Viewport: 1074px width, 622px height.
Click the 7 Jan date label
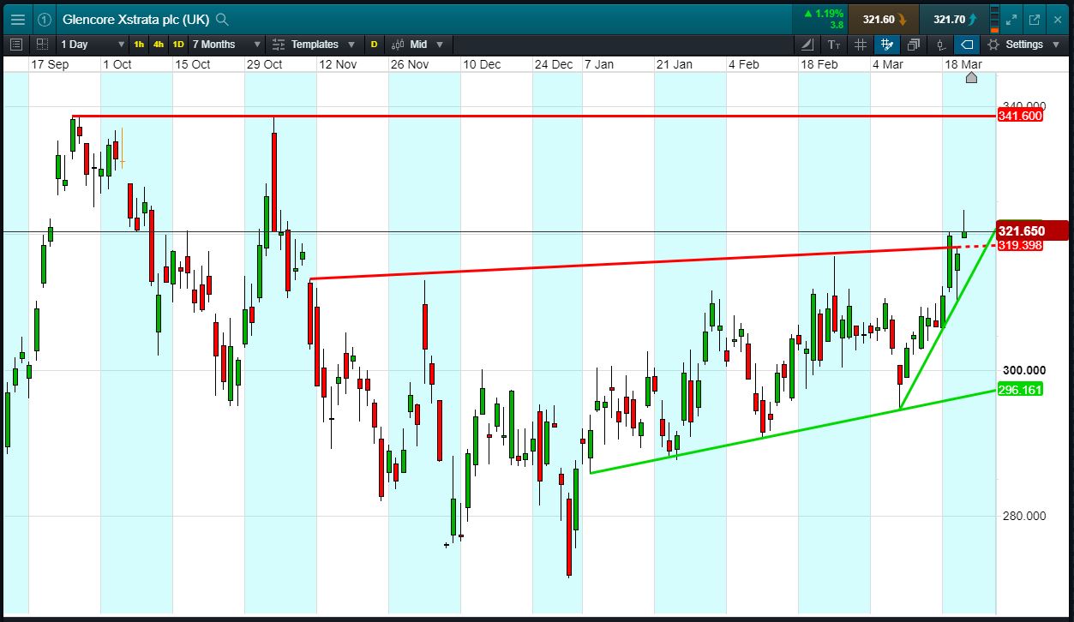pyautogui.click(x=599, y=64)
